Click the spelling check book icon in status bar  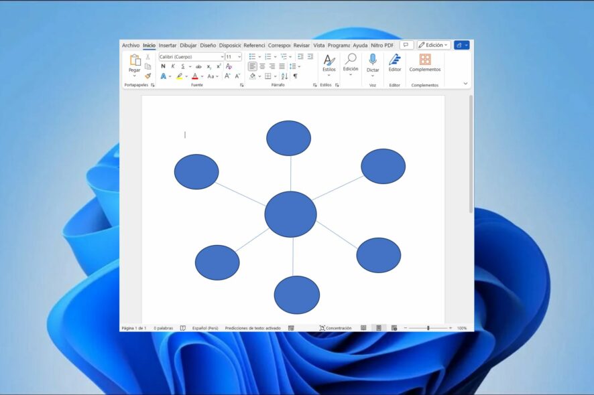click(x=182, y=328)
